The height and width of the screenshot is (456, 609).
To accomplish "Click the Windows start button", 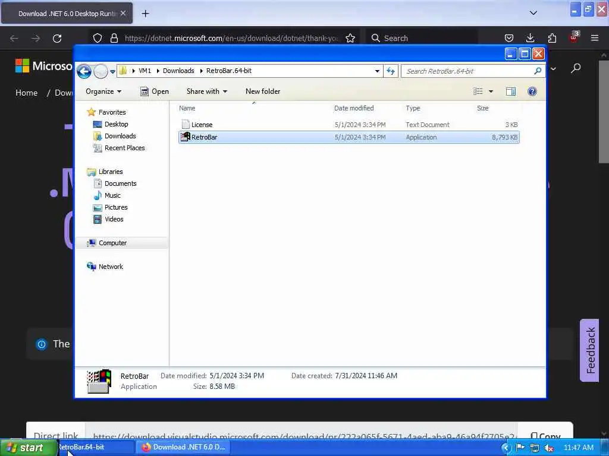I will (x=29, y=448).
